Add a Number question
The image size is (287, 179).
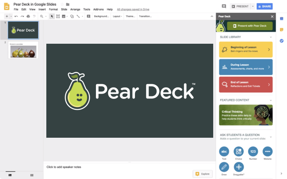(253, 152)
